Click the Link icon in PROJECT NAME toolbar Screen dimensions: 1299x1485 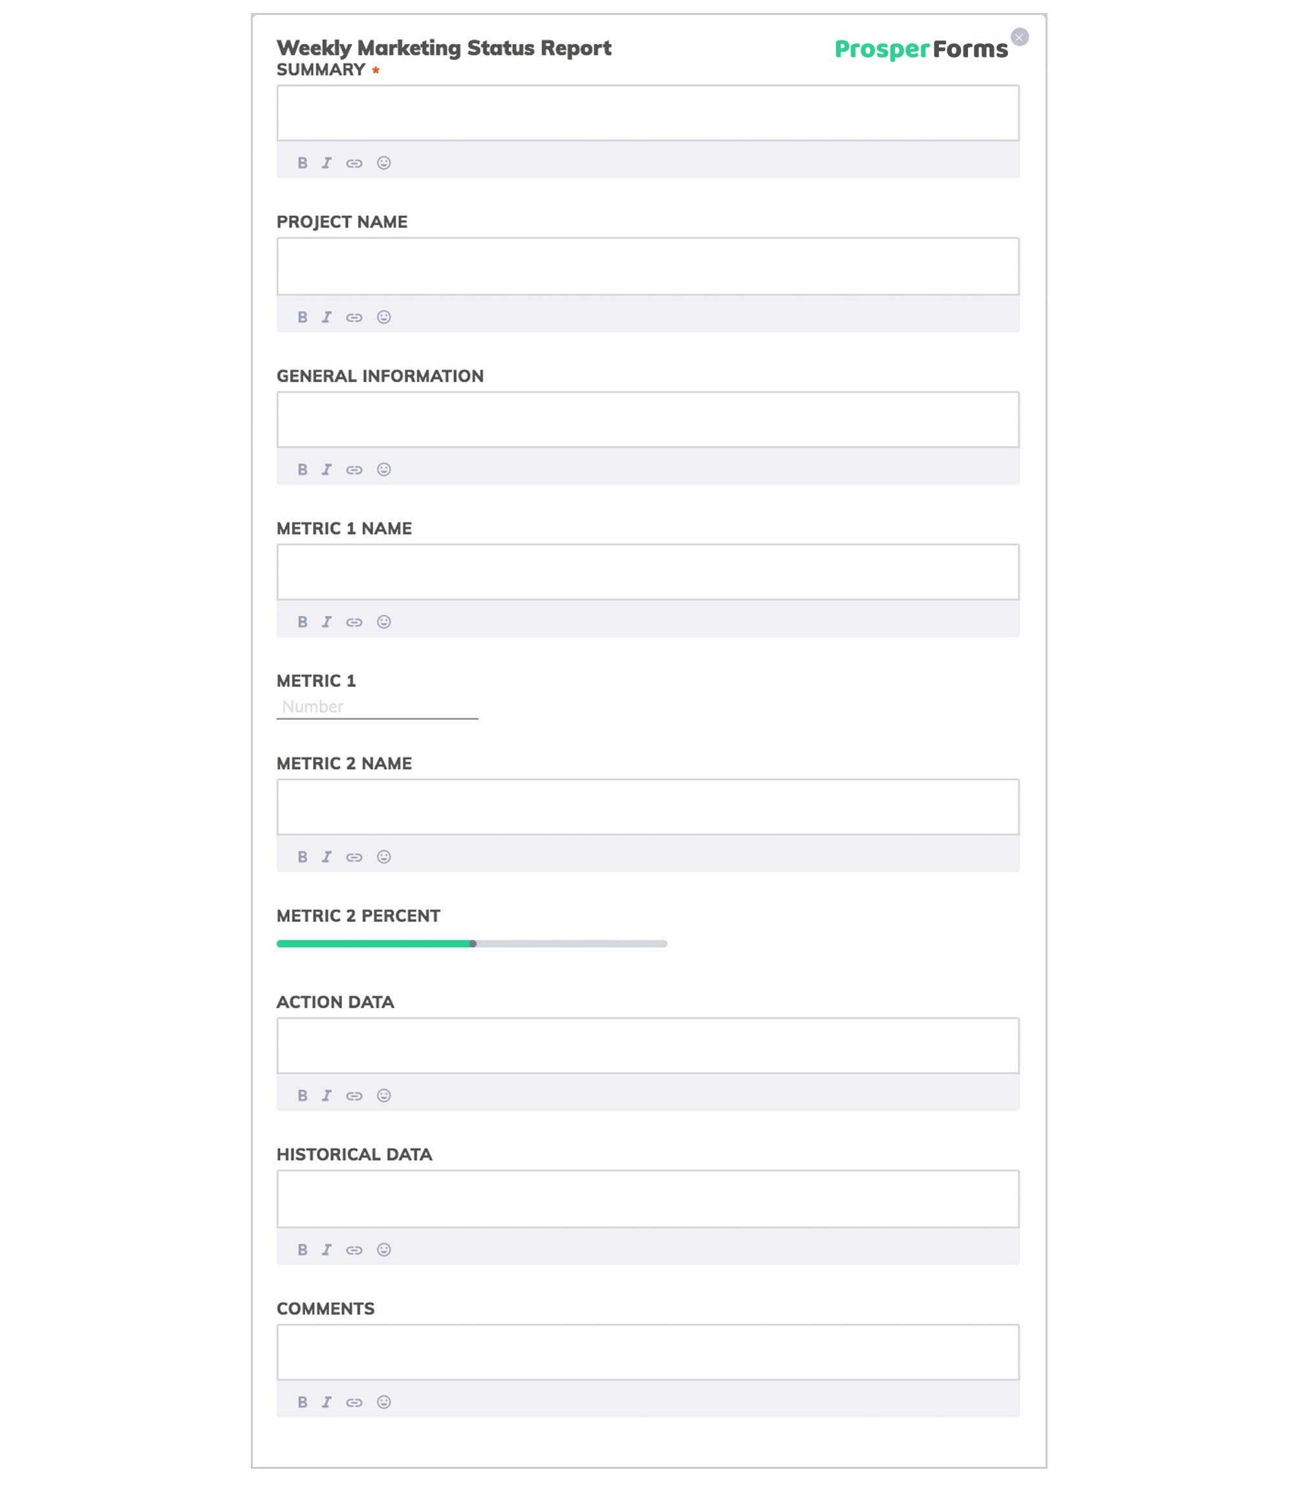pos(354,316)
